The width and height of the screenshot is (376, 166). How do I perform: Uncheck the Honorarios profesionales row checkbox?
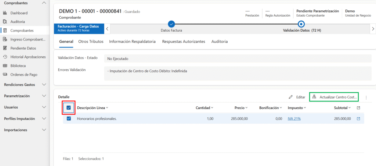click(69, 119)
